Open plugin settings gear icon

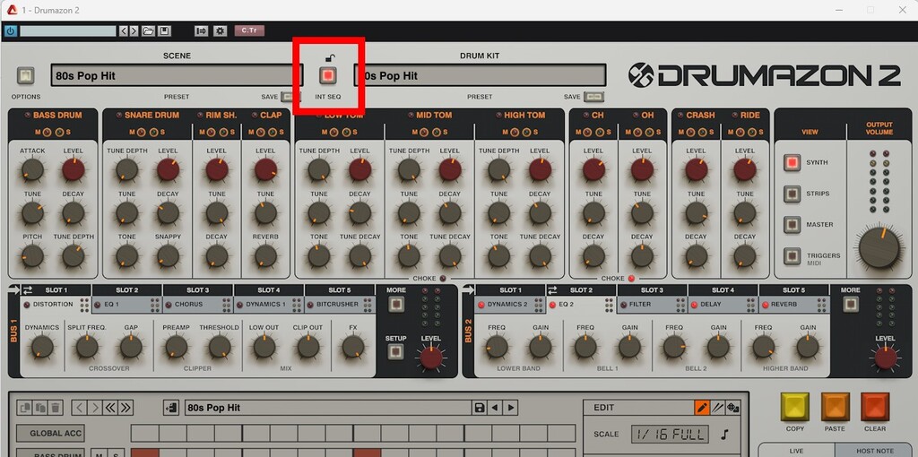coord(221,31)
